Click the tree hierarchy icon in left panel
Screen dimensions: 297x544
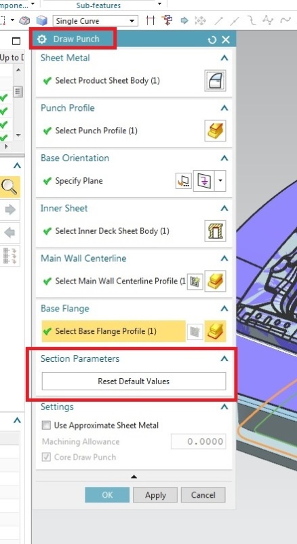(x=9, y=256)
